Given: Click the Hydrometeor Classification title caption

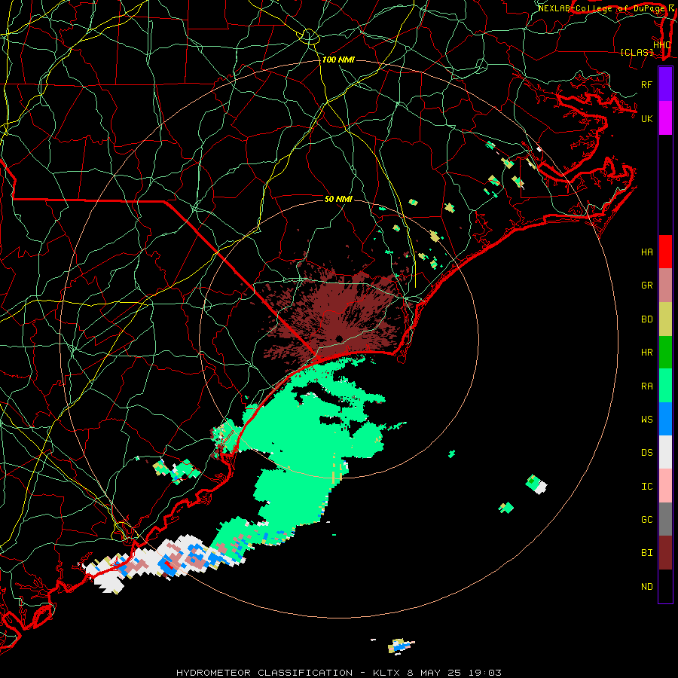Looking at the screenshot, I should pos(338,673).
